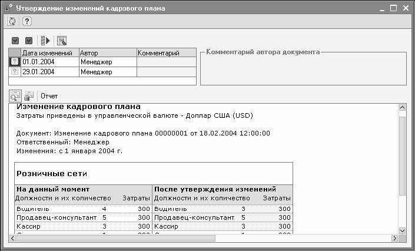Toggle status mark of the 01.01.2004 row

tap(15, 62)
